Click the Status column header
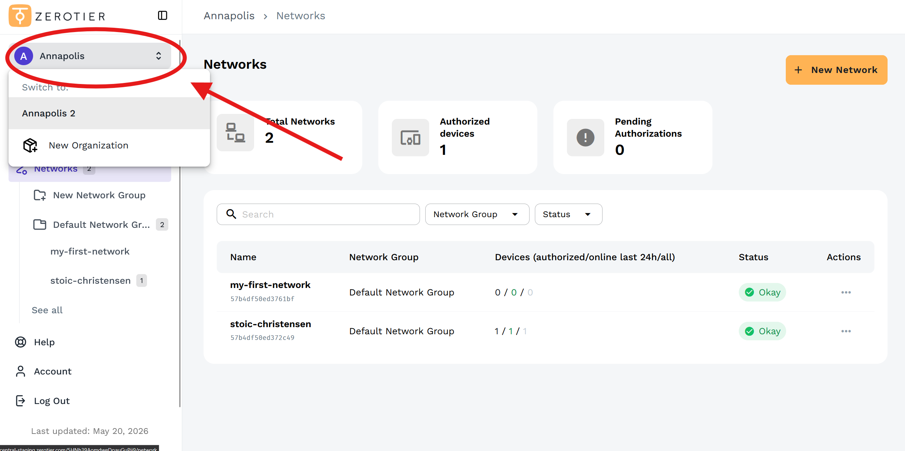Screen dimensions: 905x451 (x=753, y=257)
